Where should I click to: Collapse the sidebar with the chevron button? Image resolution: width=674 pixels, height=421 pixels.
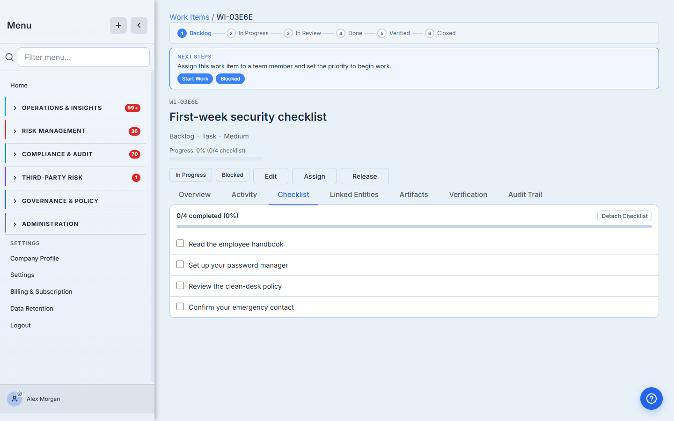[139, 25]
